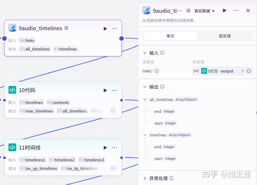257x185 pixels.
Task: Open more options for 9audio_timelines node
Action: [114, 29]
